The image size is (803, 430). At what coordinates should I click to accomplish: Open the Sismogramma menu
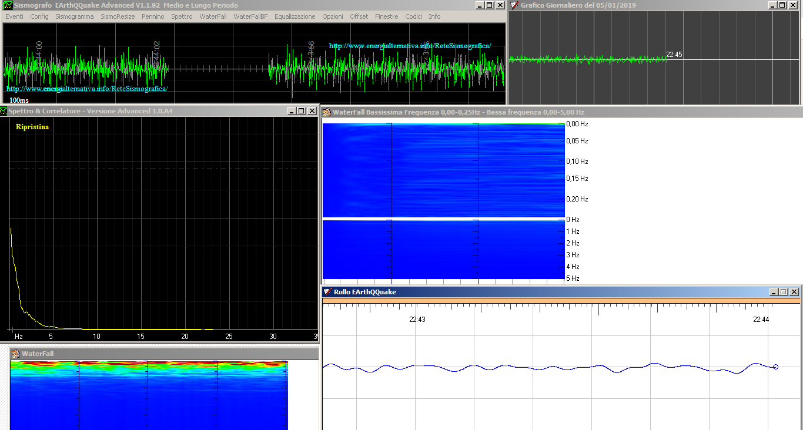(75, 16)
